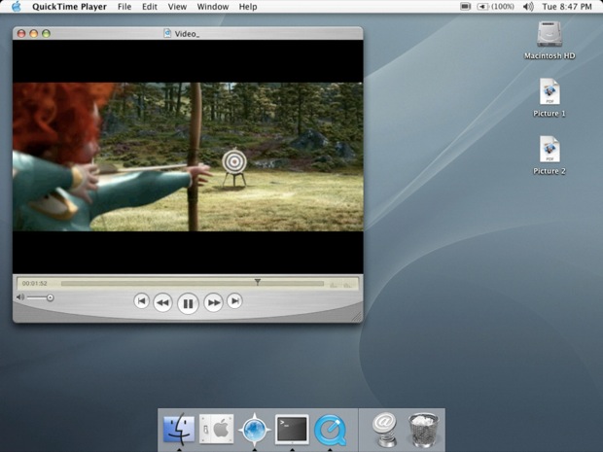Viewport: 603px width, 452px height.
Task: Click the 00:01:52 time display
Action: tap(35, 283)
